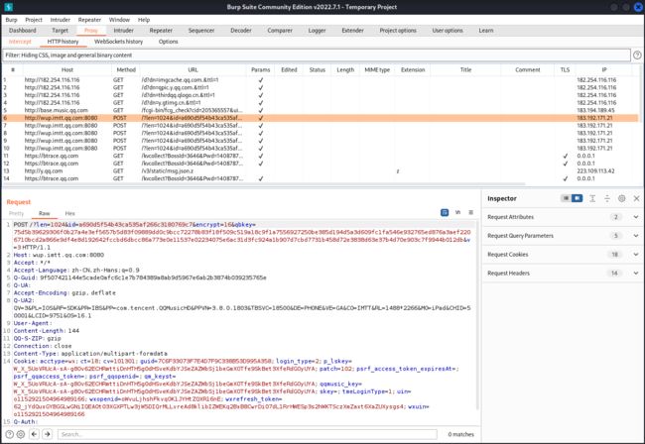Sort history by Host column header
Viewport: 645px width, 444px height.
tap(67, 69)
